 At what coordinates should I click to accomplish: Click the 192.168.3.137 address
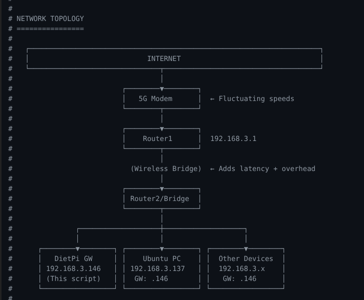[x=158, y=268]
